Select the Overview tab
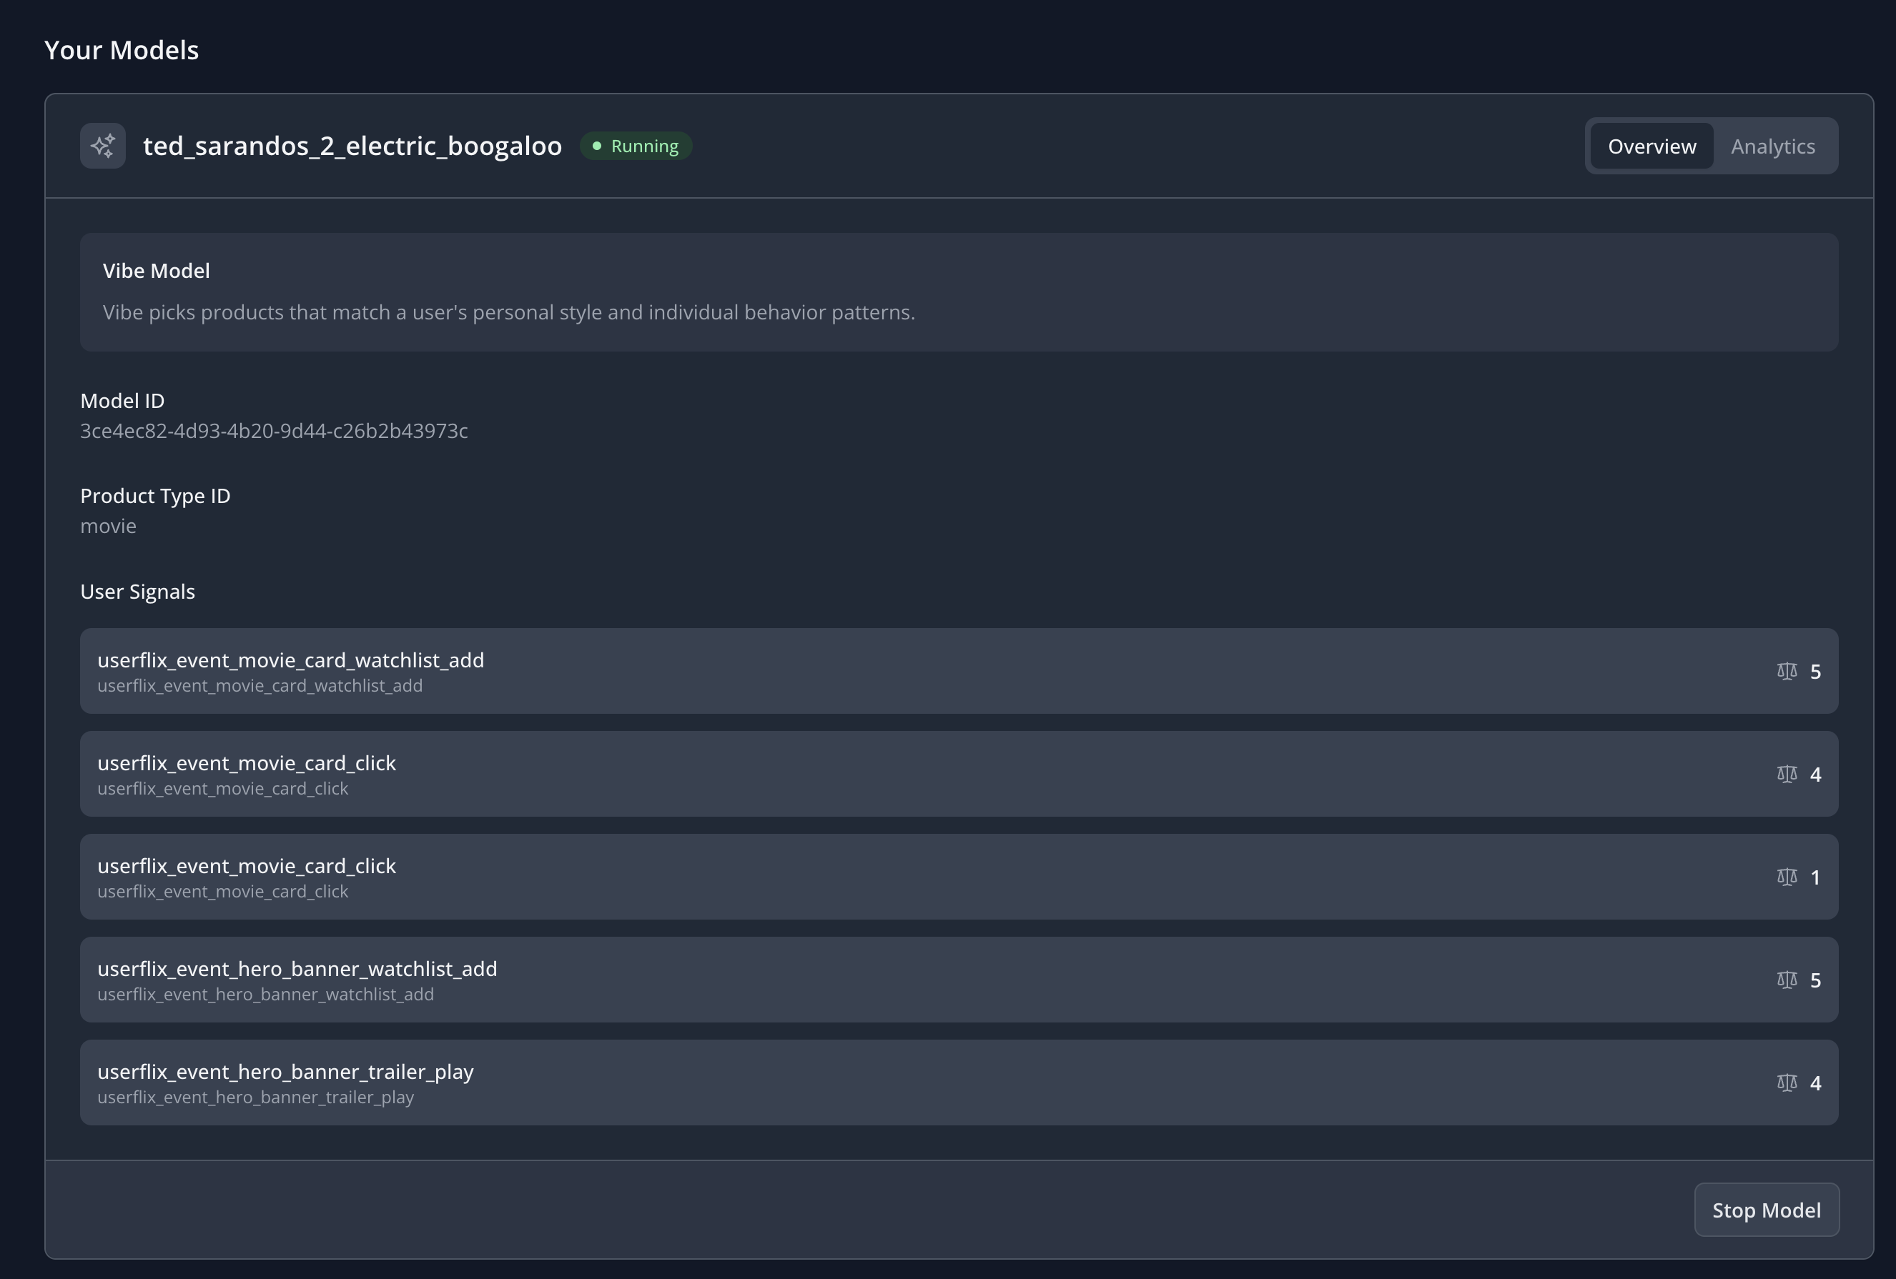The image size is (1896, 1279). (1652, 146)
